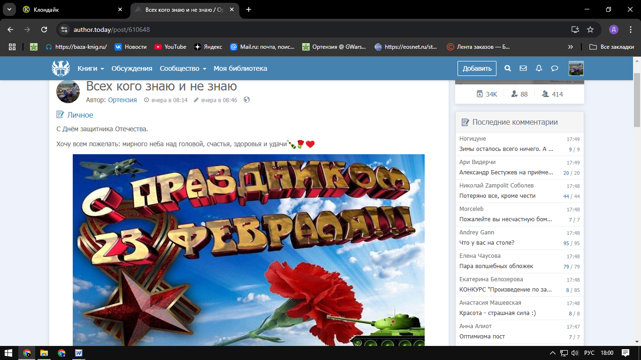
Task: Open the Личное category link
Action: point(80,115)
